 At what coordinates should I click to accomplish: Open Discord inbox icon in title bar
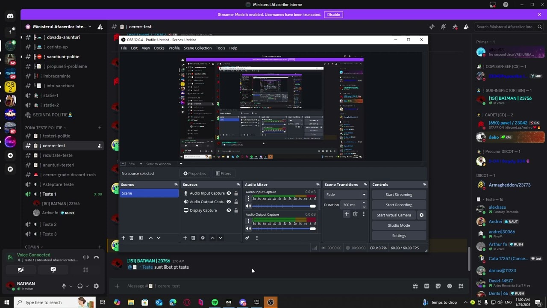click(x=493, y=5)
